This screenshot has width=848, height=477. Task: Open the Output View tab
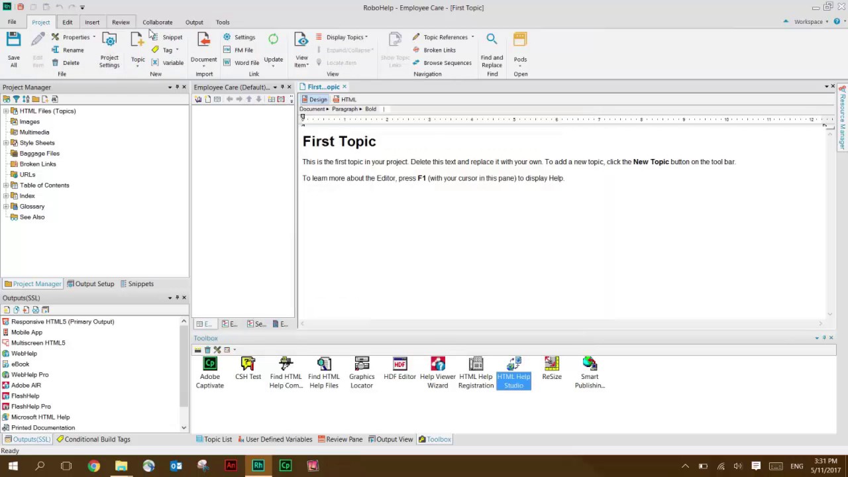click(x=390, y=439)
